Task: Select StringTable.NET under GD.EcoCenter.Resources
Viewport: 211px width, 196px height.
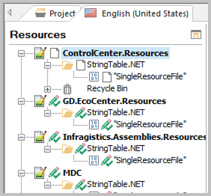Action: (x=116, y=113)
